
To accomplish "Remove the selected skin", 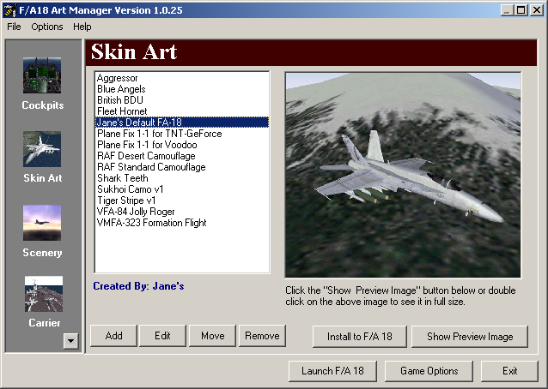I will coord(262,336).
